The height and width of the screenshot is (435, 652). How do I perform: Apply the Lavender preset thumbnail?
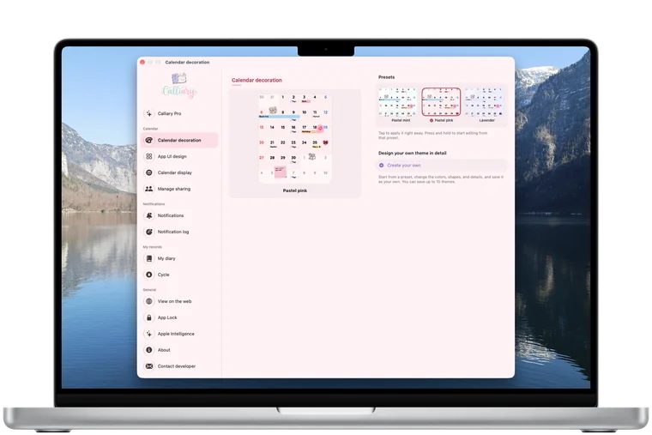pos(485,102)
